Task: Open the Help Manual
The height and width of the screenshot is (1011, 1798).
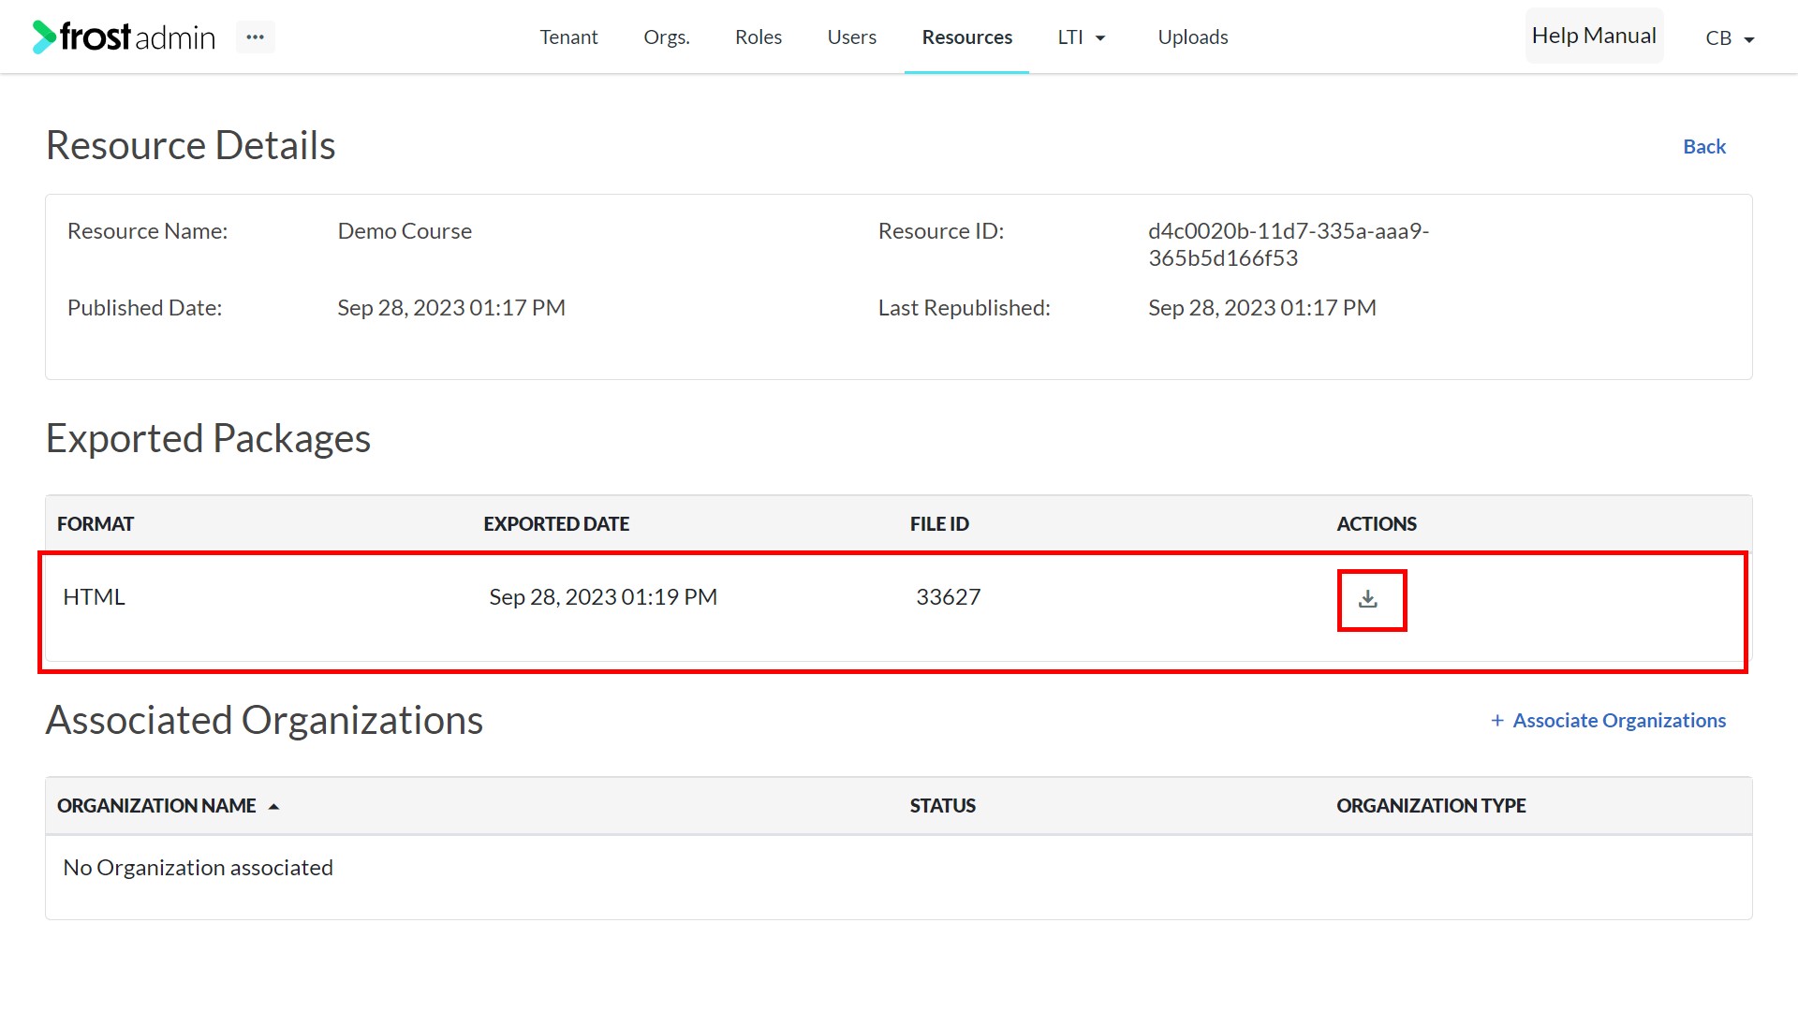Action: click(1594, 36)
